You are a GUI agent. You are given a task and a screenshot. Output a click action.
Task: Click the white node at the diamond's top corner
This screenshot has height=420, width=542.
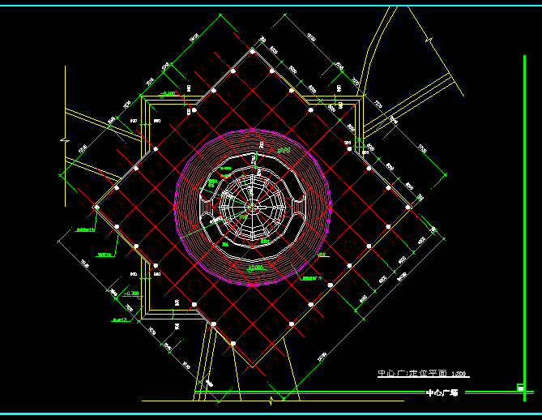click(x=253, y=51)
